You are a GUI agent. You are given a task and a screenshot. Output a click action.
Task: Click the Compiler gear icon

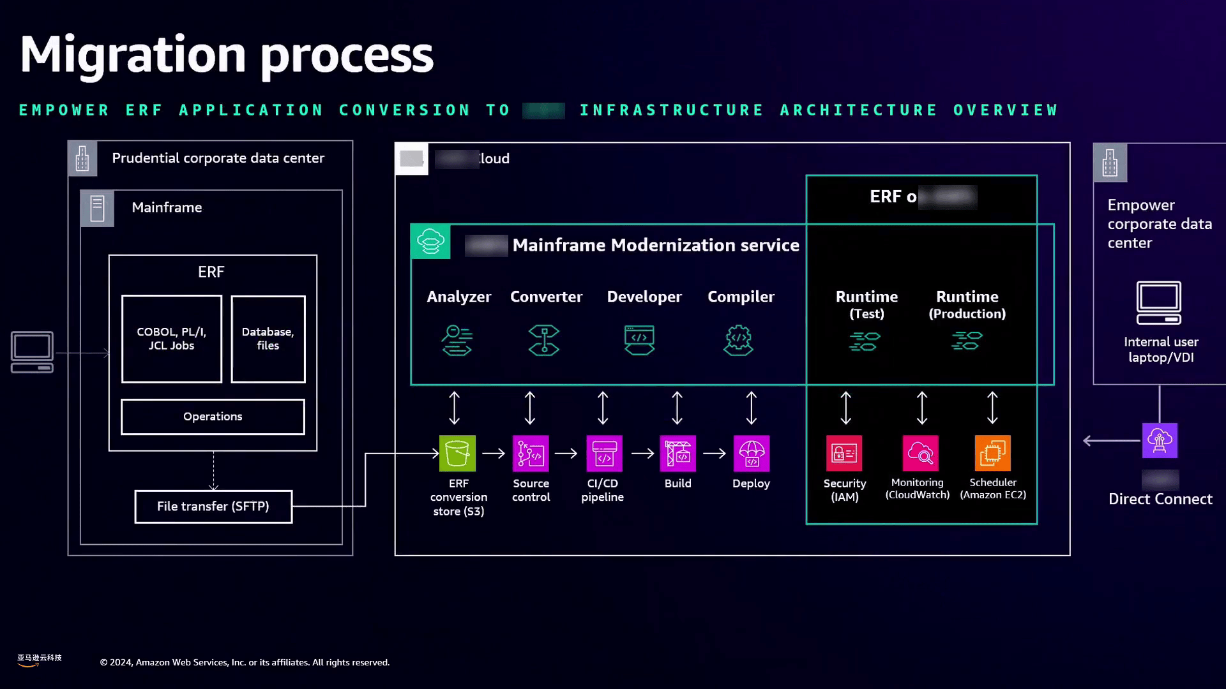[x=739, y=340]
